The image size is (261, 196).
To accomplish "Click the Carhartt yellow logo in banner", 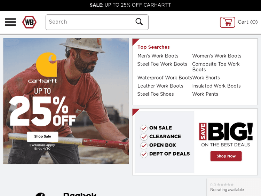I will tap(46, 65).
